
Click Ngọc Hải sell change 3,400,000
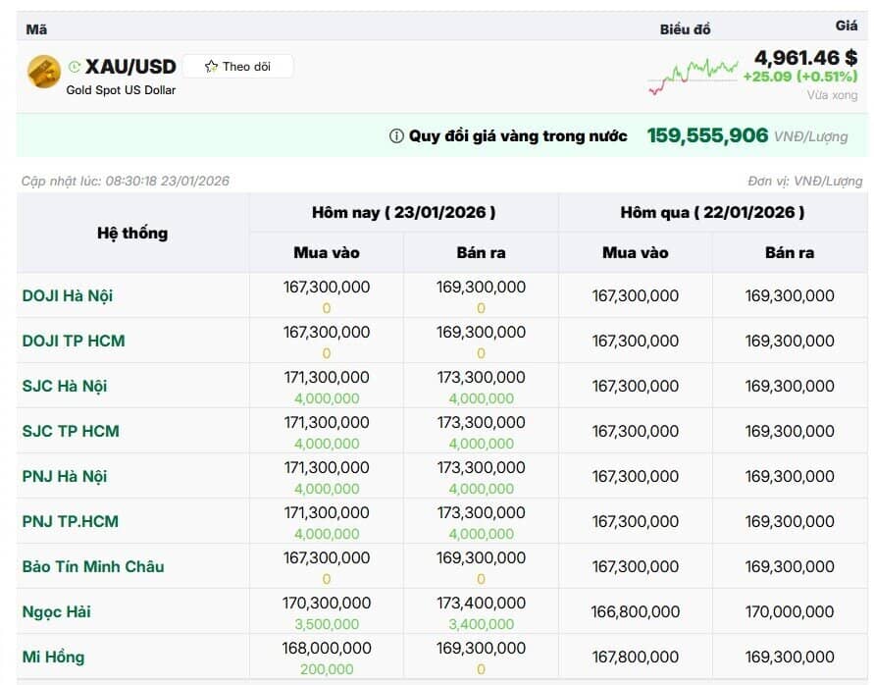(481, 625)
